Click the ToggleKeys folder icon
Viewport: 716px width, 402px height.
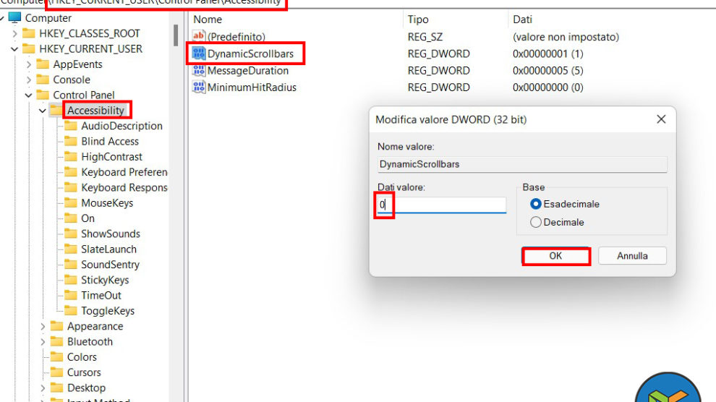[71, 311]
